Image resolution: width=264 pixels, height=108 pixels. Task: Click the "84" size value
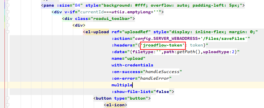[78, 5]
